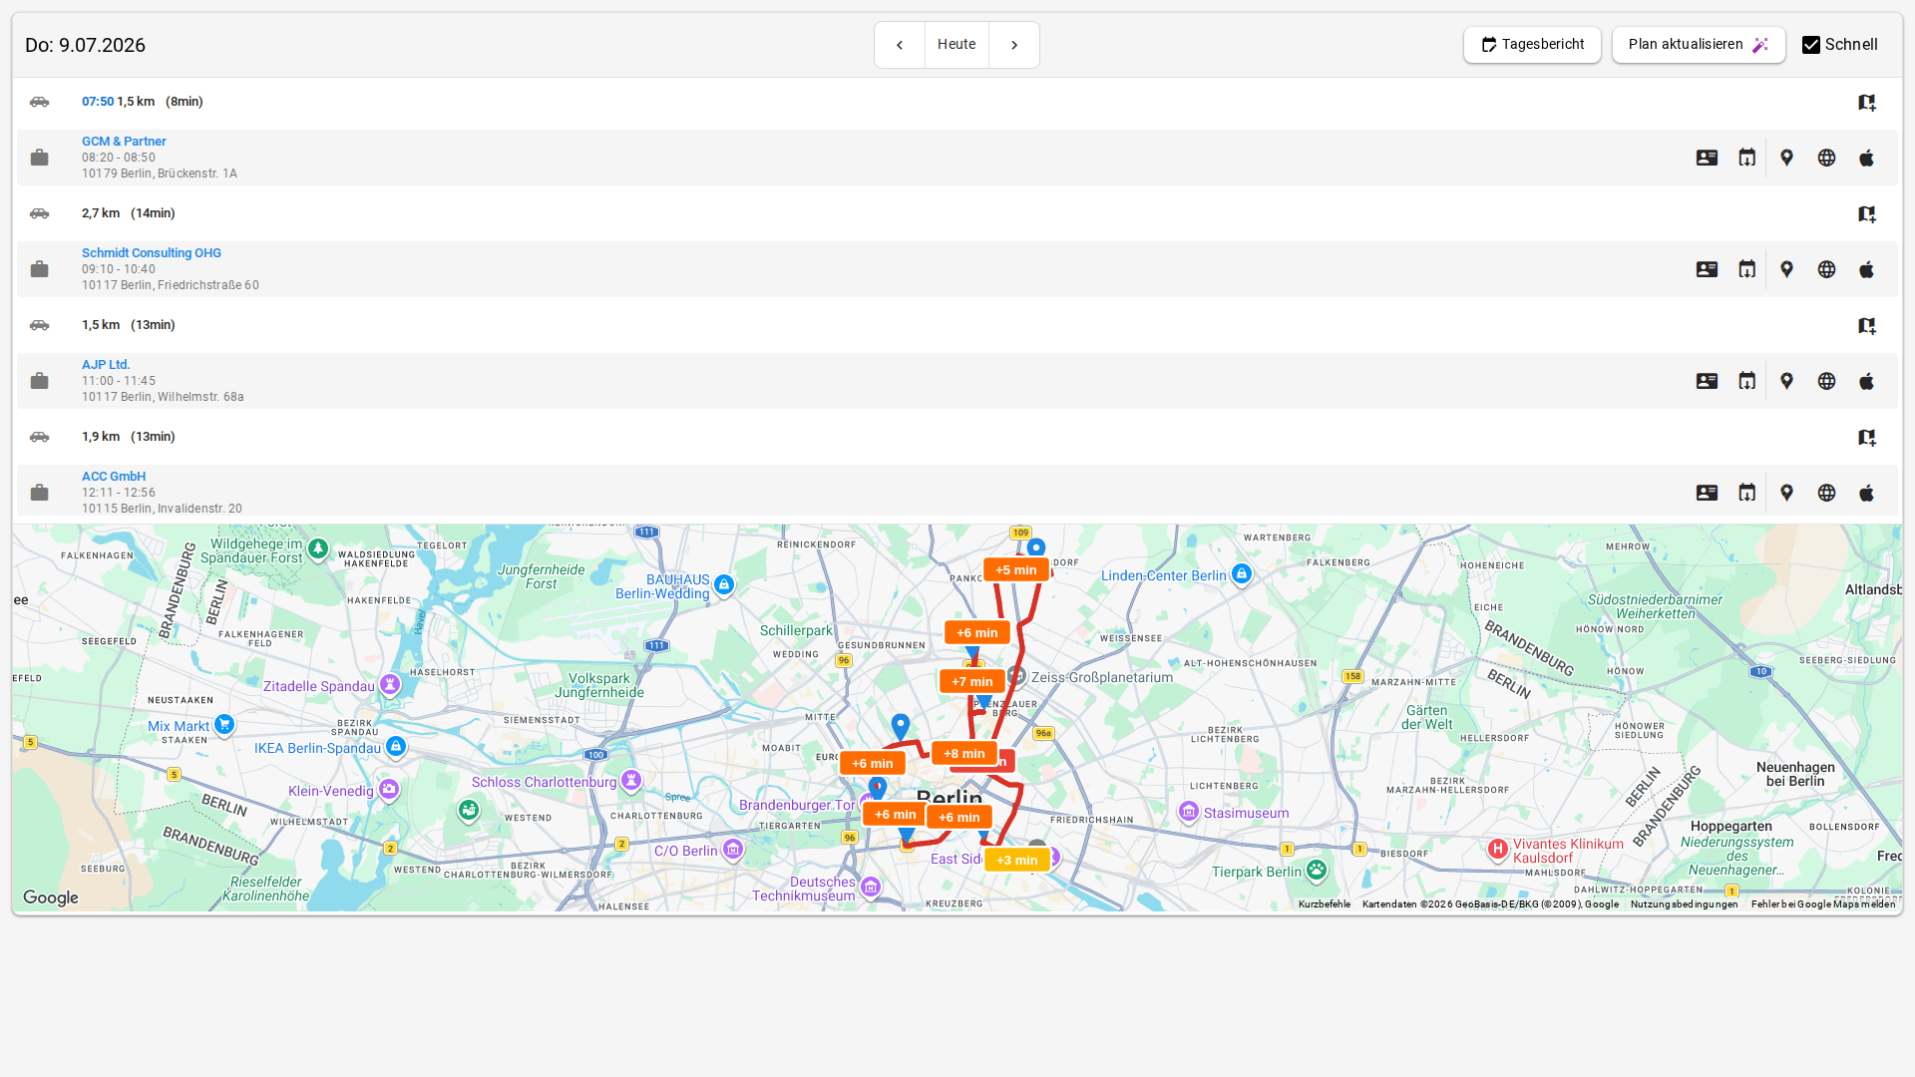The image size is (1915, 1077).
Task: Click briefcase icon for AJP Ltd.
Action: coord(39,381)
